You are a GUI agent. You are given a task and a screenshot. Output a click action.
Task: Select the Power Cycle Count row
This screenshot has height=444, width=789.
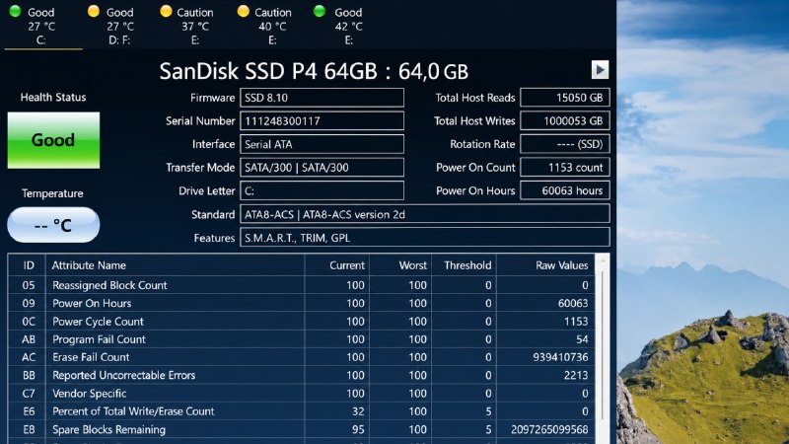click(301, 322)
